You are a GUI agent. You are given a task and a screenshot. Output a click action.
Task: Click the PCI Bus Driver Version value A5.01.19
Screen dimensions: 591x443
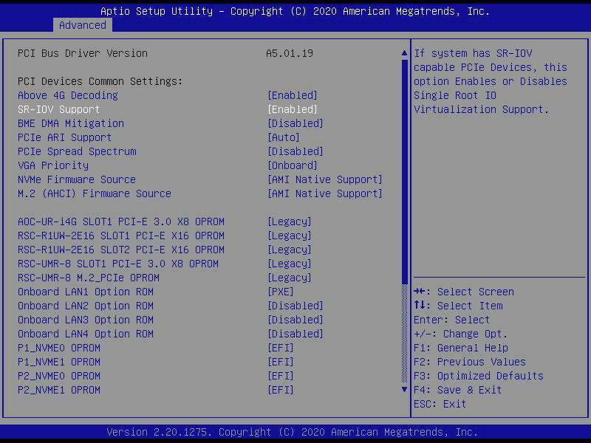290,53
